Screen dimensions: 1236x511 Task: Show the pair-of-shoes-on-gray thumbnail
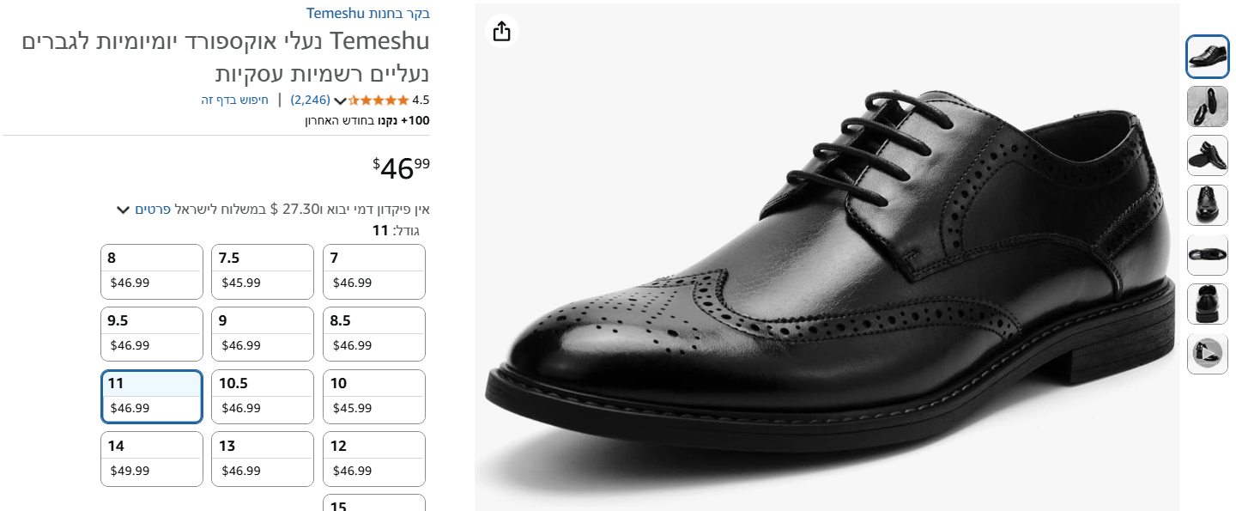click(x=1207, y=106)
